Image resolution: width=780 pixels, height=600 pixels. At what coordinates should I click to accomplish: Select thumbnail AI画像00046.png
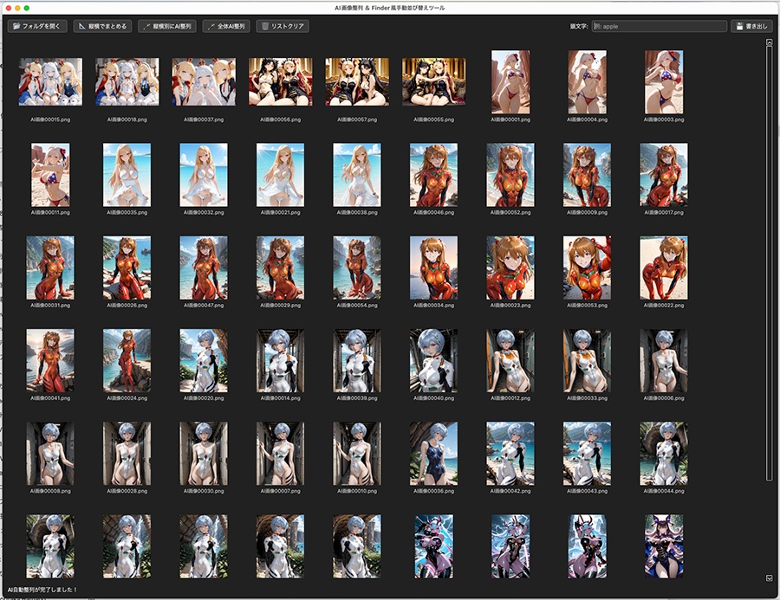(434, 175)
